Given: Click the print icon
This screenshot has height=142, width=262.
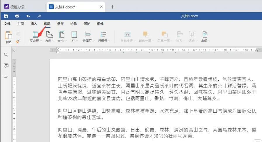Looking at the screenshot, I should 17,16.
